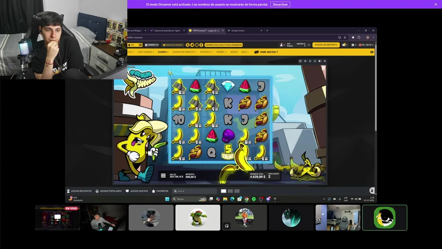Select the ninja turtle participant tile
Image resolution: width=442 pixels, height=249 pixels.
[198, 218]
